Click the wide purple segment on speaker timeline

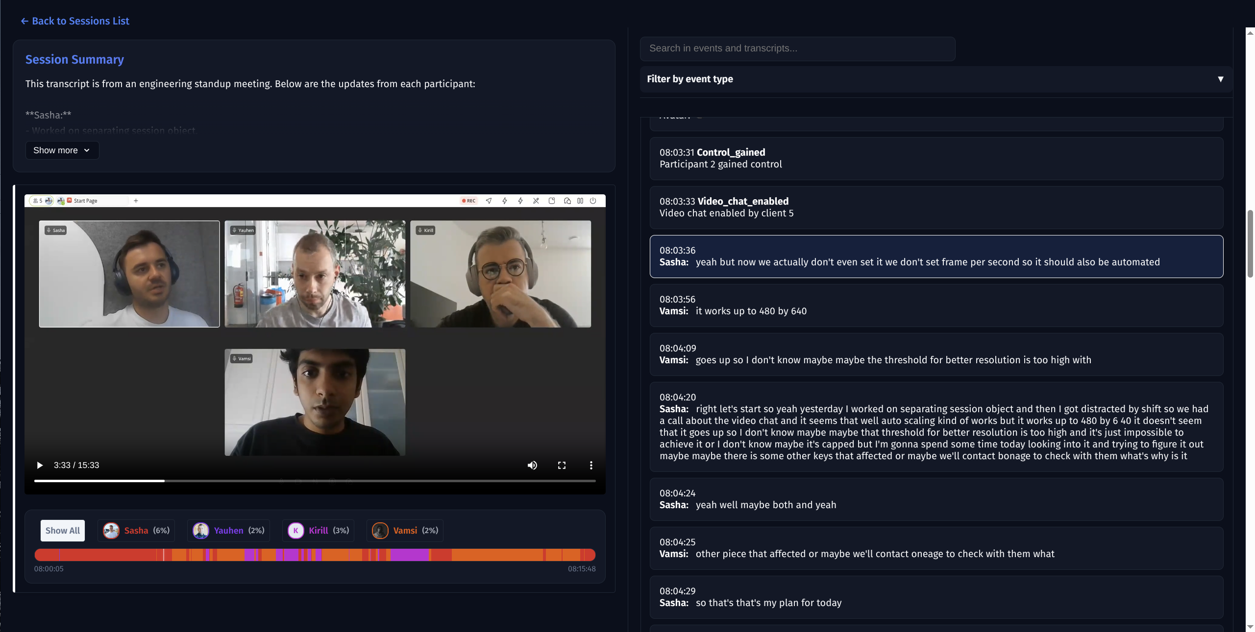click(410, 555)
